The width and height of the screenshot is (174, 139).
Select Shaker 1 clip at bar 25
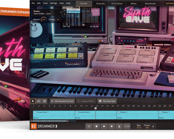point(166,115)
